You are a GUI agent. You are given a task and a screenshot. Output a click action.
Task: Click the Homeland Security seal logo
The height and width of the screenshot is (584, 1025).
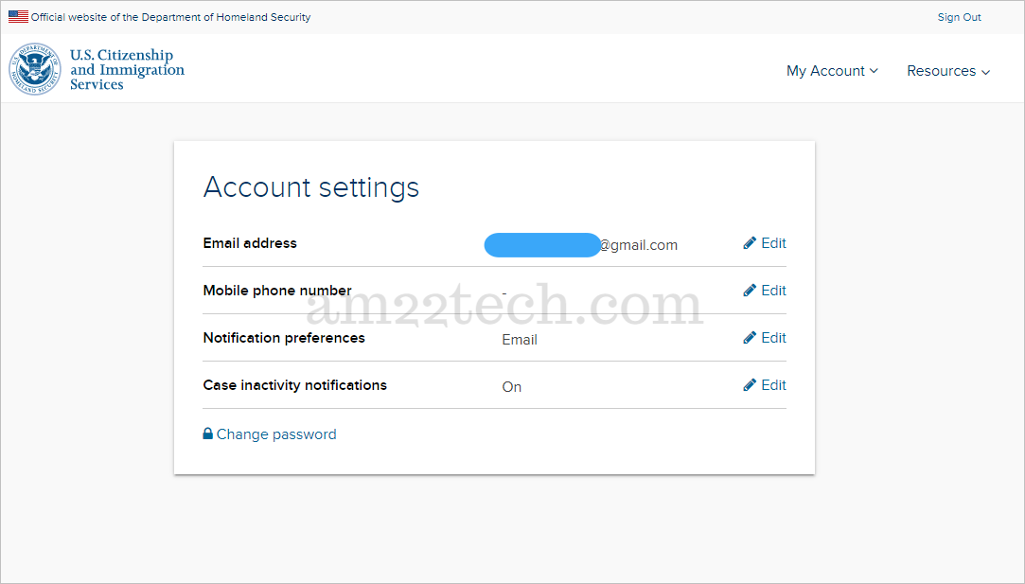tap(35, 70)
